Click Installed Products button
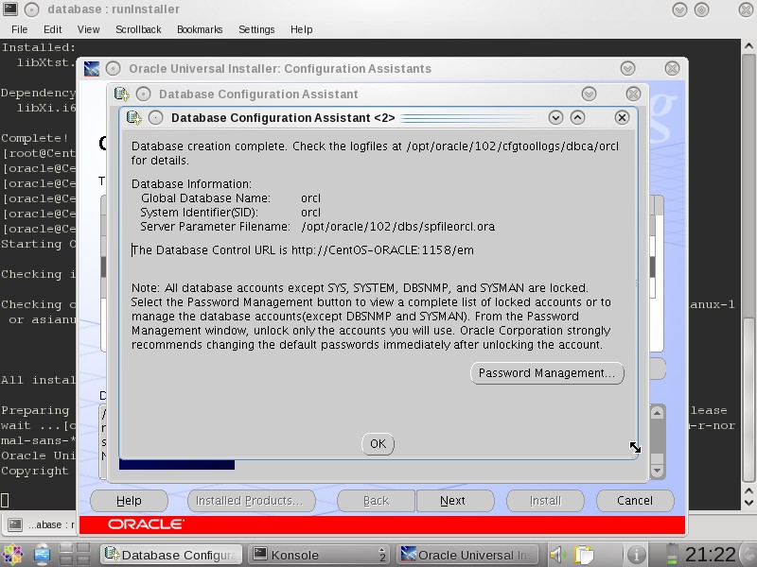The image size is (757, 567). (x=251, y=501)
